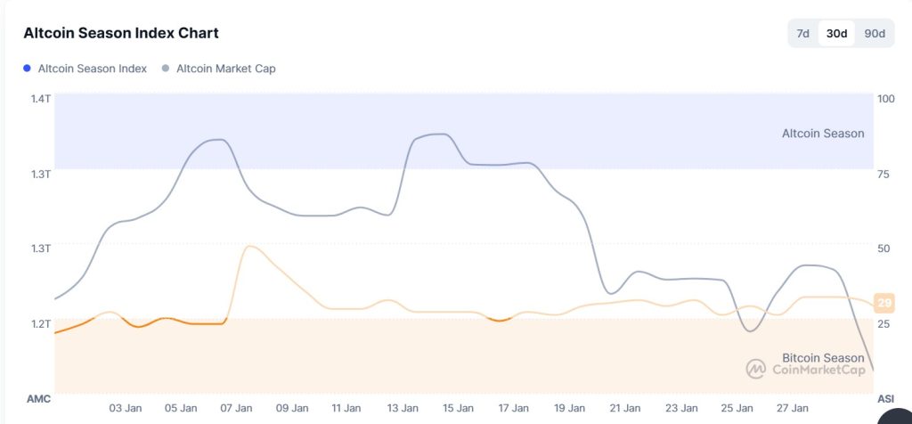This screenshot has width=912, height=424.
Task: Show the 90d time range
Action: (x=875, y=34)
